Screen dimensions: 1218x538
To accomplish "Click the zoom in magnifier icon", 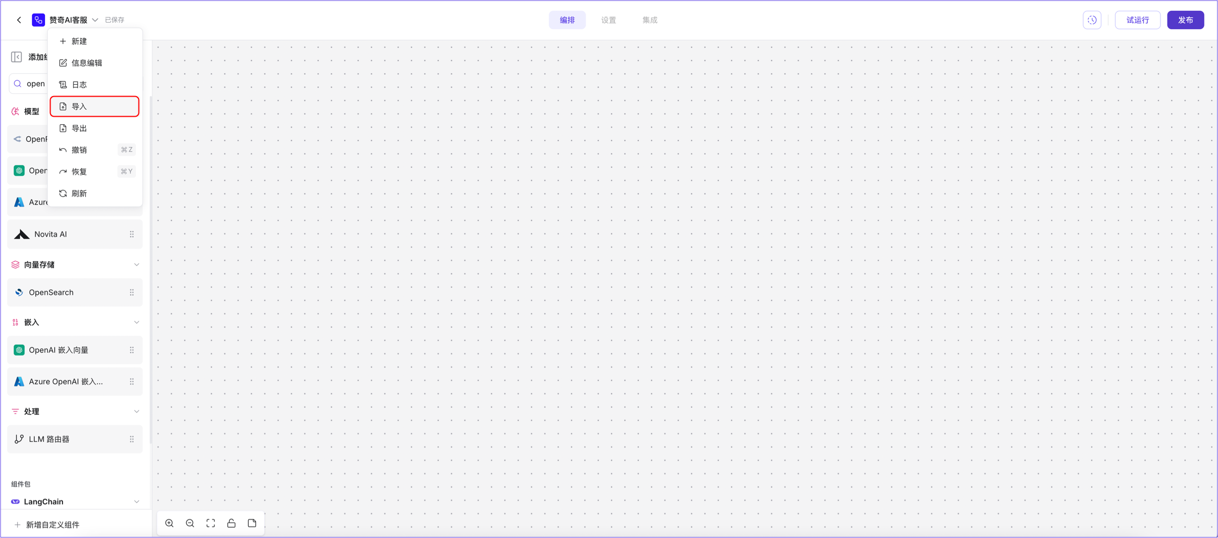I will click(x=169, y=523).
